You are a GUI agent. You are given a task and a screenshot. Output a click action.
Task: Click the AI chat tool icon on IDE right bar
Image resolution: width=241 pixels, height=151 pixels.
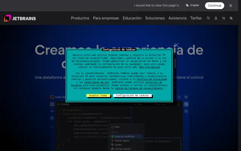186,104
